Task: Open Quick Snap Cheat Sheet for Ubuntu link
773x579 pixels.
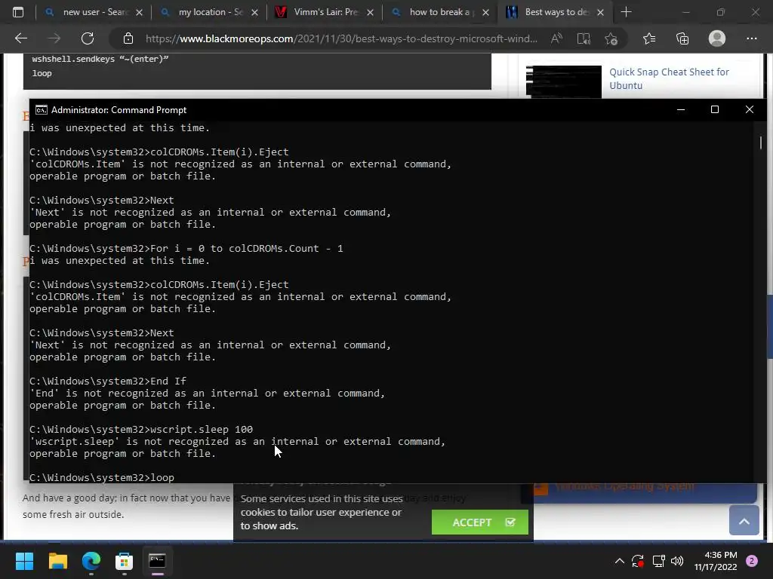Action: coord(669,78)
